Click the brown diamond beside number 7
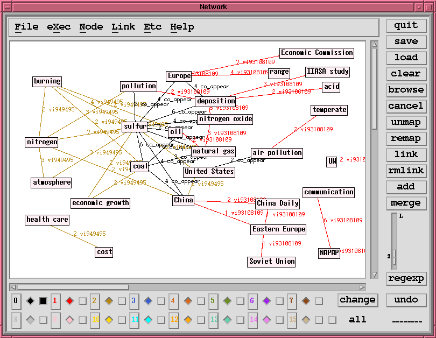This screenshot has width=436, height=338. [305, 301]
